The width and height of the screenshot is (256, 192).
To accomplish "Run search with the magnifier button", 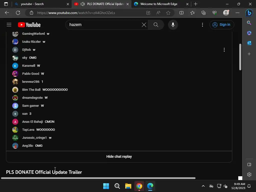I will 156,25.
